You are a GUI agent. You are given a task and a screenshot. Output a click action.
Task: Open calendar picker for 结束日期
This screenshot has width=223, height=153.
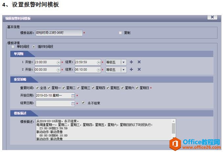(x=73, y=104)
